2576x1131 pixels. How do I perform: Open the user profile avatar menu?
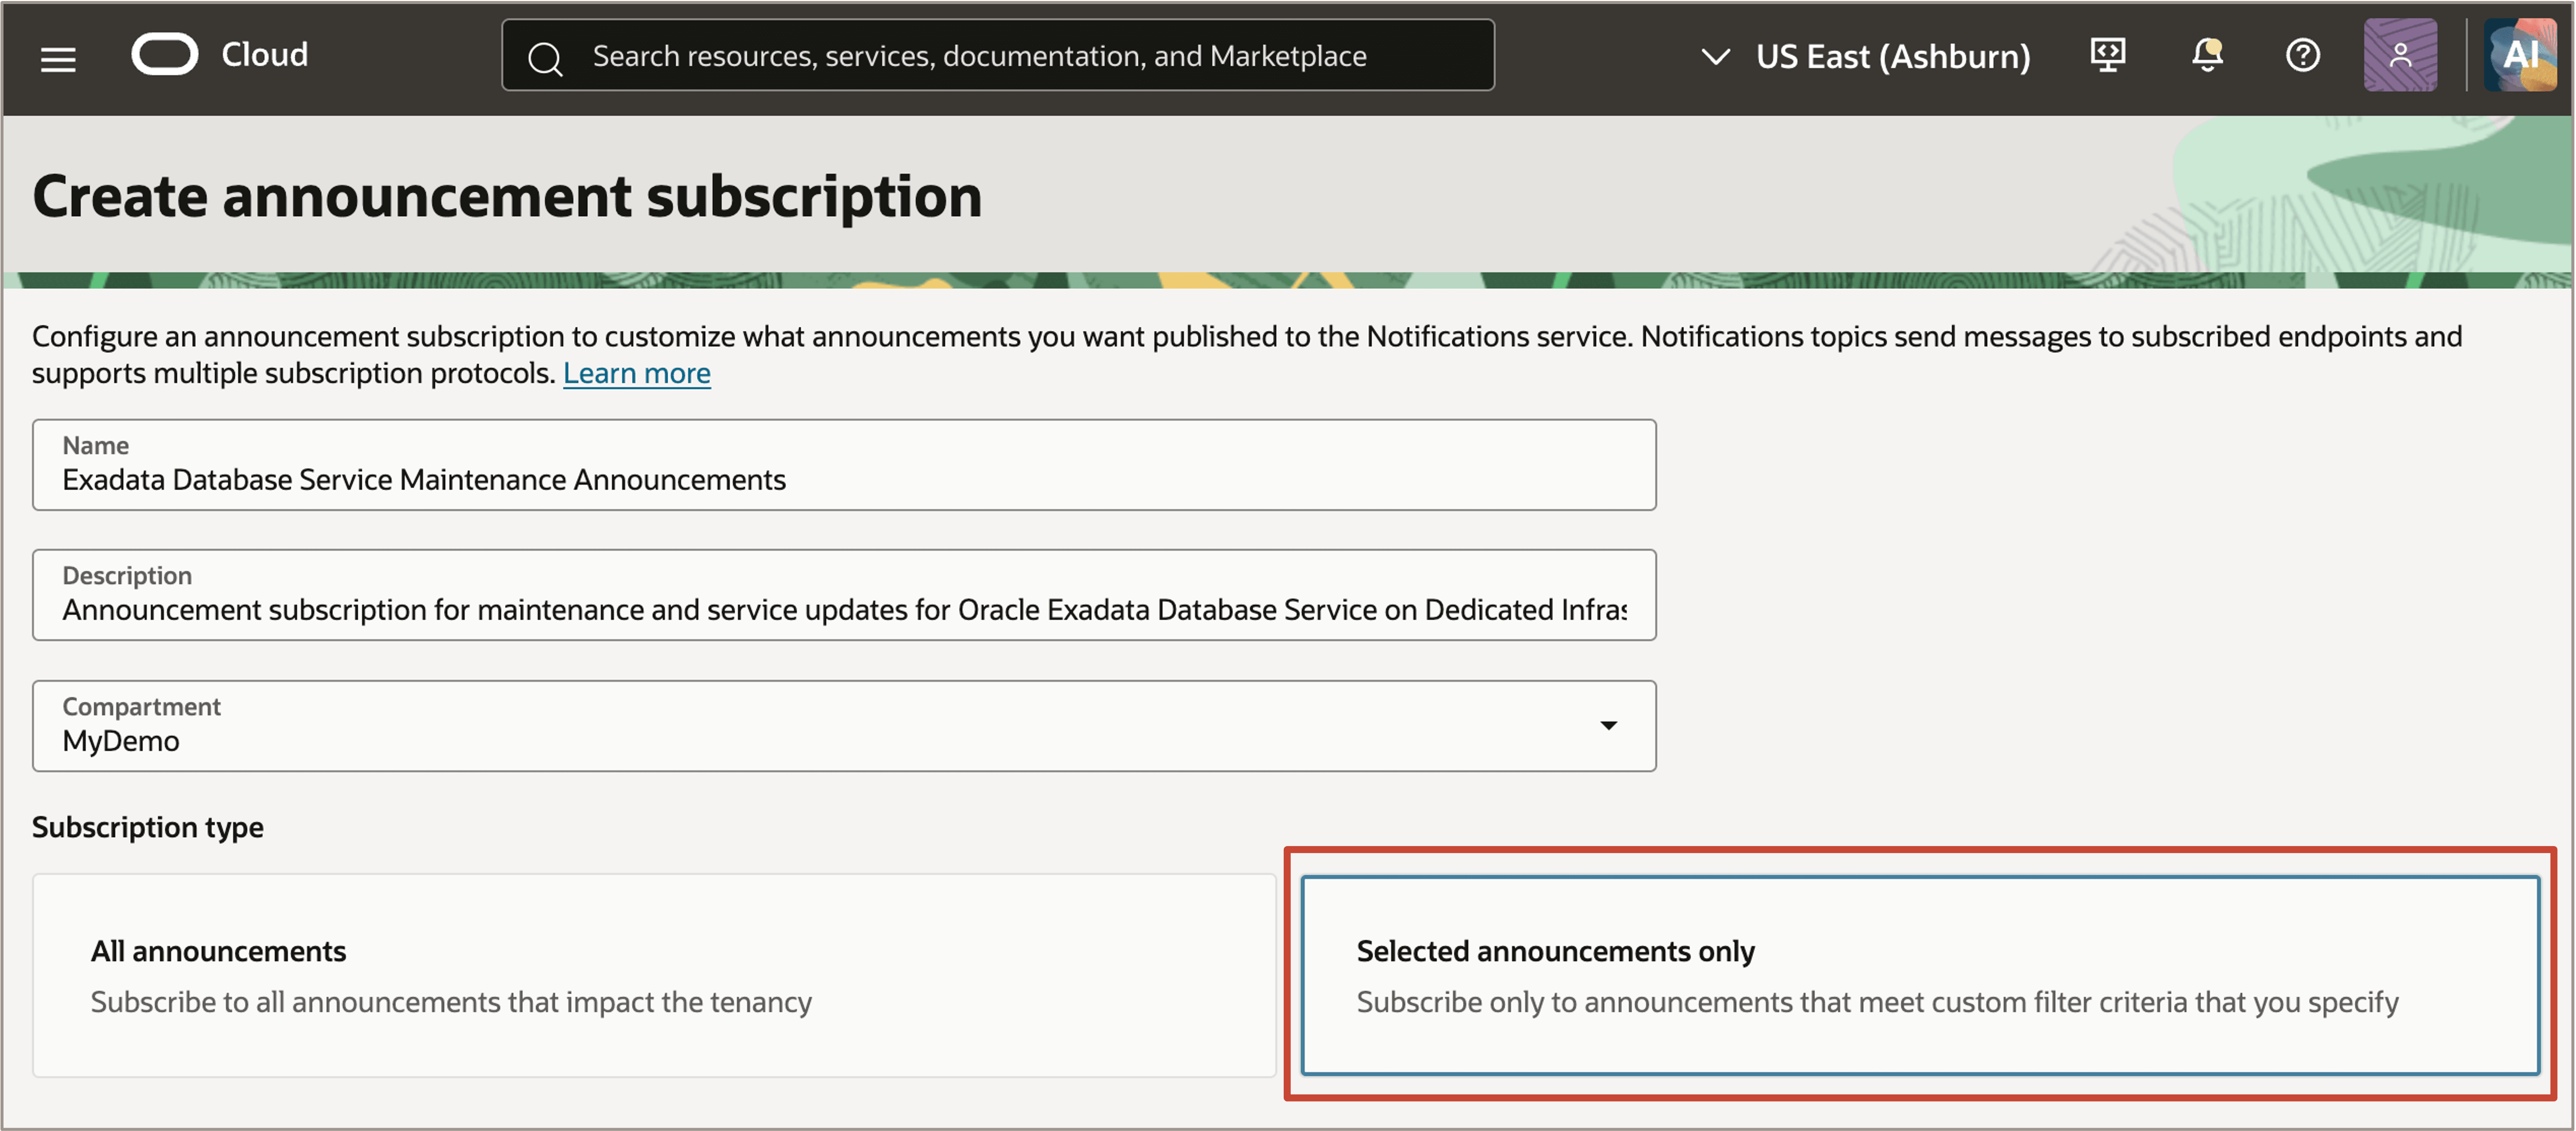[x=2400, y=55]
